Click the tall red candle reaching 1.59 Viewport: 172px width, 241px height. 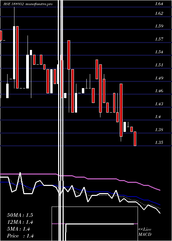pyautogui.click(x=17, y=57)
